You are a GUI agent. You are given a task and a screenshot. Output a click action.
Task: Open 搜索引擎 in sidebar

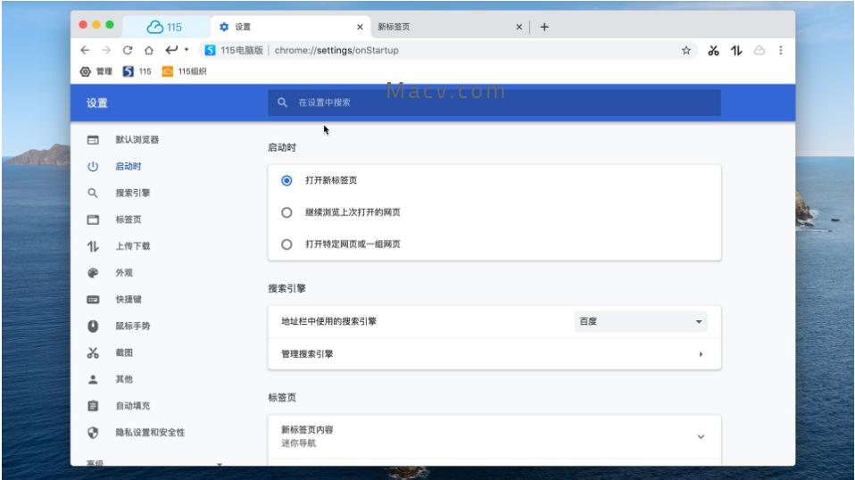coord(132,193)
